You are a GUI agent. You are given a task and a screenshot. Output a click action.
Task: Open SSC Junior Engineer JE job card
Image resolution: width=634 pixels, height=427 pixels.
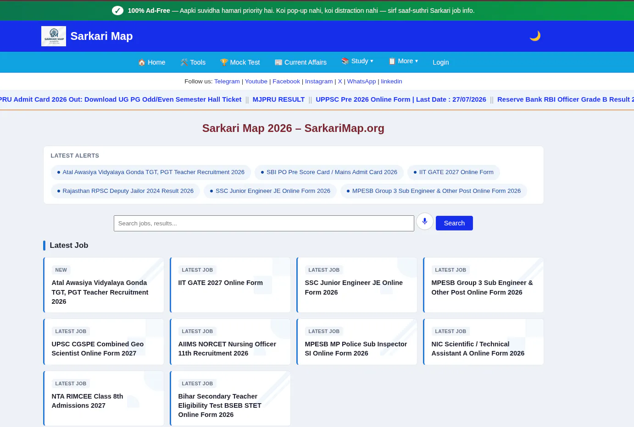[x=357, y=285]
